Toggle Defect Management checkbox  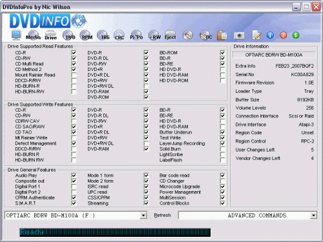coord(74,143)
